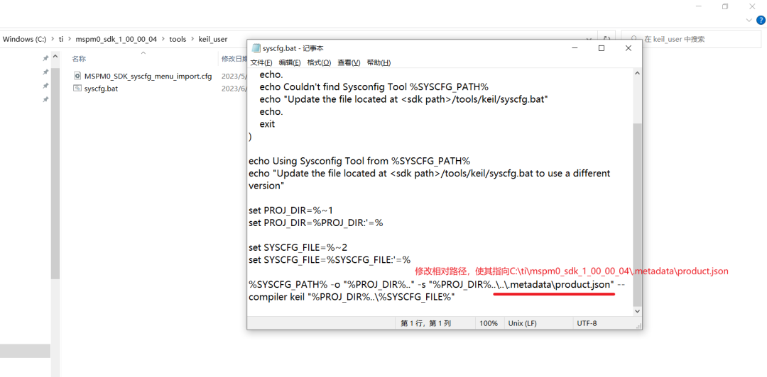Open the 格式(O) menu in Notepad
This screenshot has height=377, width=767.
[319, 63]
